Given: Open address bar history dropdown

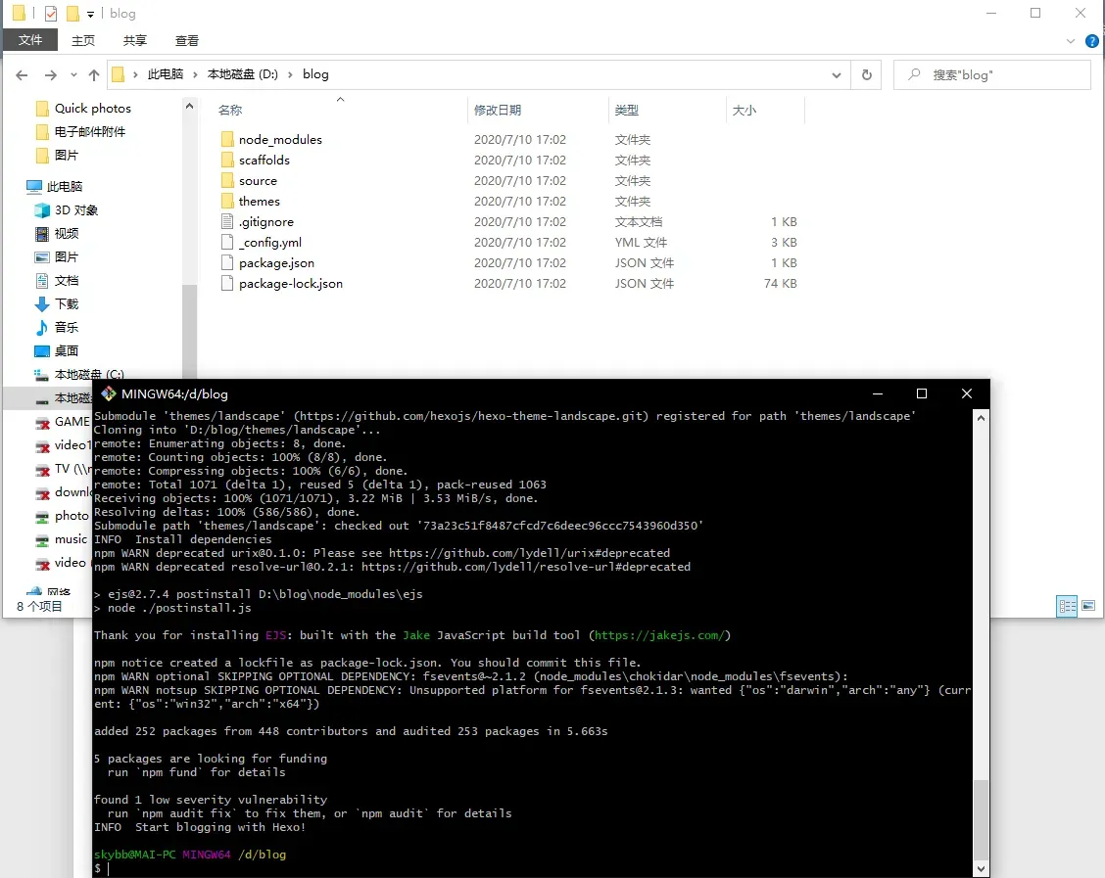Looking at the screenshot, I should pyautogui.click(x=837, y=74).
